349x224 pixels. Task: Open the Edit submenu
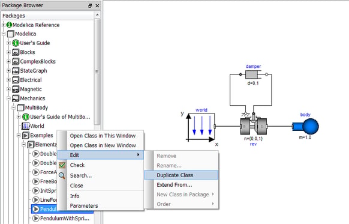[x=100, y=155]
